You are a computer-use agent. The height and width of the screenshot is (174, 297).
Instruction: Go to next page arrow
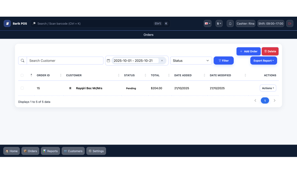[274, 101]
